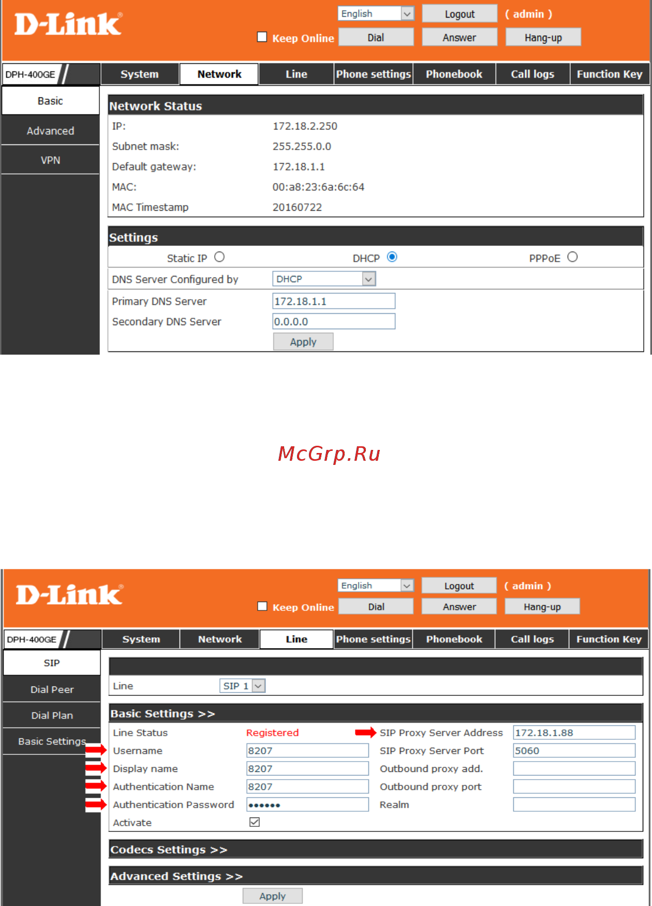Edit the SIP Proxy Server Port field
Screen dimensions: 652x906
pyautogui.click(x=574, y=750)
